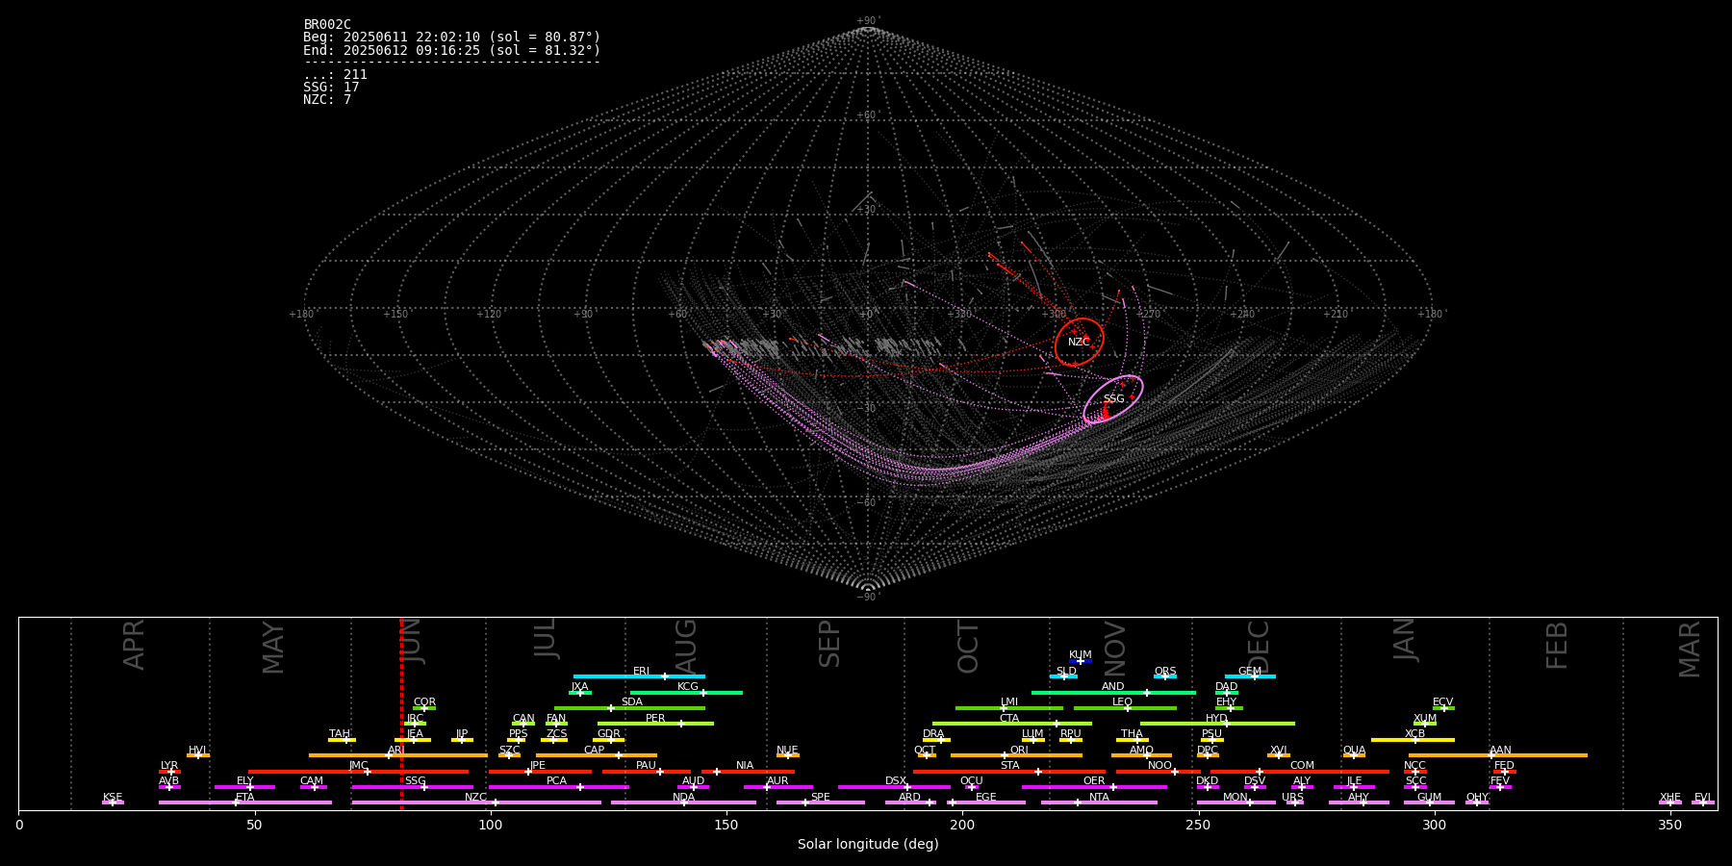1732x866 pixels.
Task: Click the NZC label inside red ellipse
Action: coord(1079,343)
